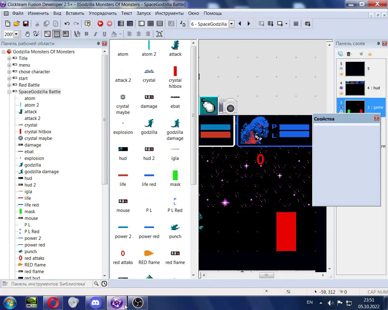The image size is (388, 310).
Task: Expand the Red Battle frame node
Action: pyautogui.click(x=9, y=85)
